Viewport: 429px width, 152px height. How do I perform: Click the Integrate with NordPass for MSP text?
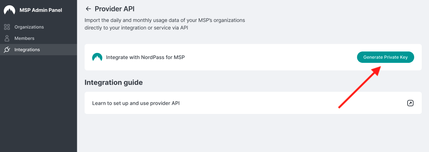145,58
